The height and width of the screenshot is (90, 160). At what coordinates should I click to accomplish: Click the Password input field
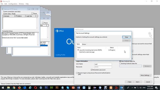coord(103,67)
